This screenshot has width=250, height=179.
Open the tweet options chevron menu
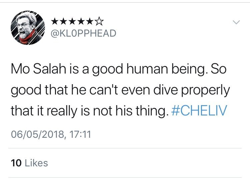[x=236, y=22]
